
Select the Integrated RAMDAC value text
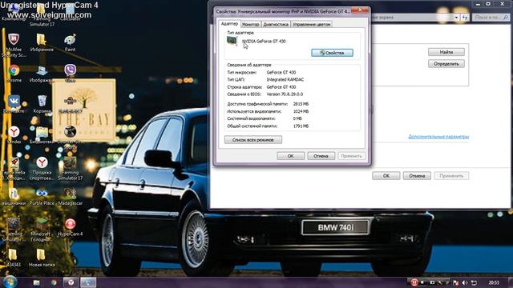coord(285,79)
